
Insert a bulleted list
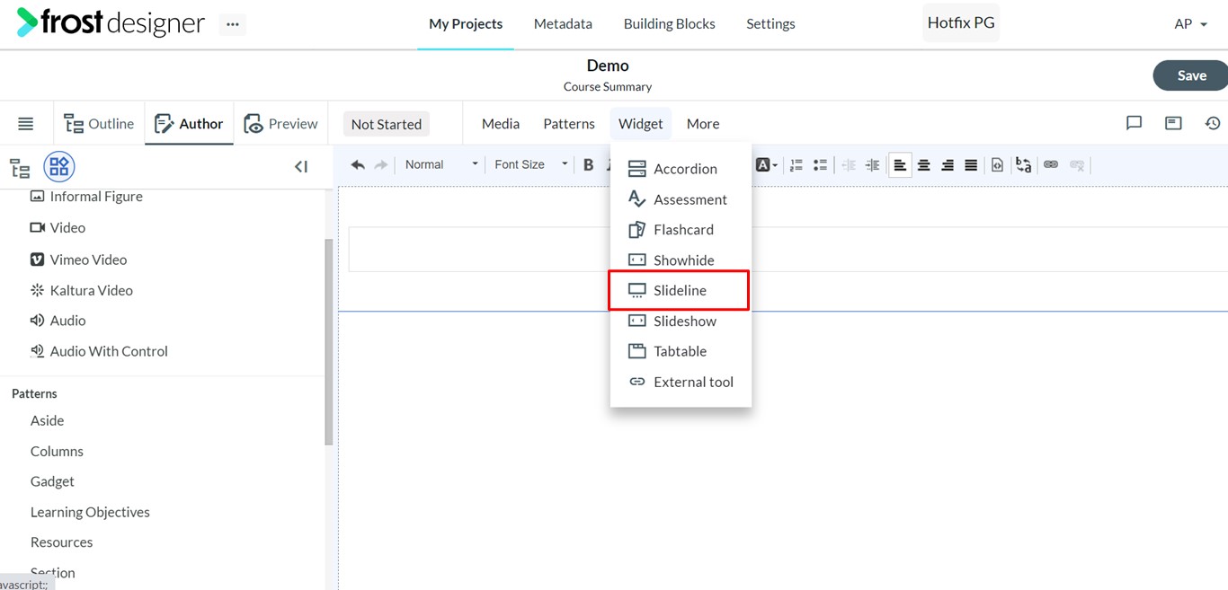pyautogui.click(x=820, y=164)
